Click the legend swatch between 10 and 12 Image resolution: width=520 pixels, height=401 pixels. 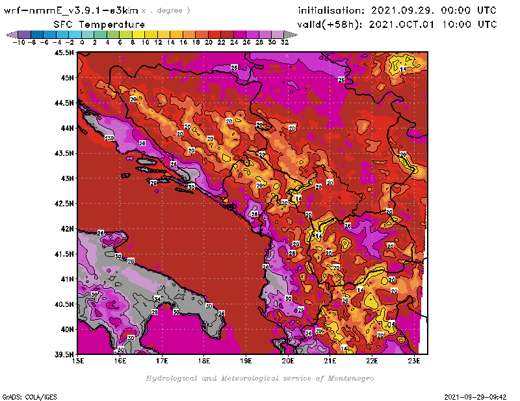point(151,34)
